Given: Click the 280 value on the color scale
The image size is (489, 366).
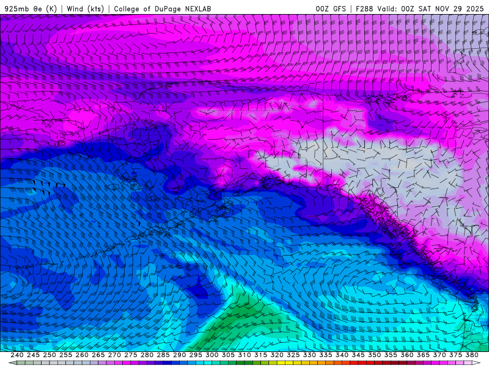Looking at the screenshot, I should click(147, 355).
